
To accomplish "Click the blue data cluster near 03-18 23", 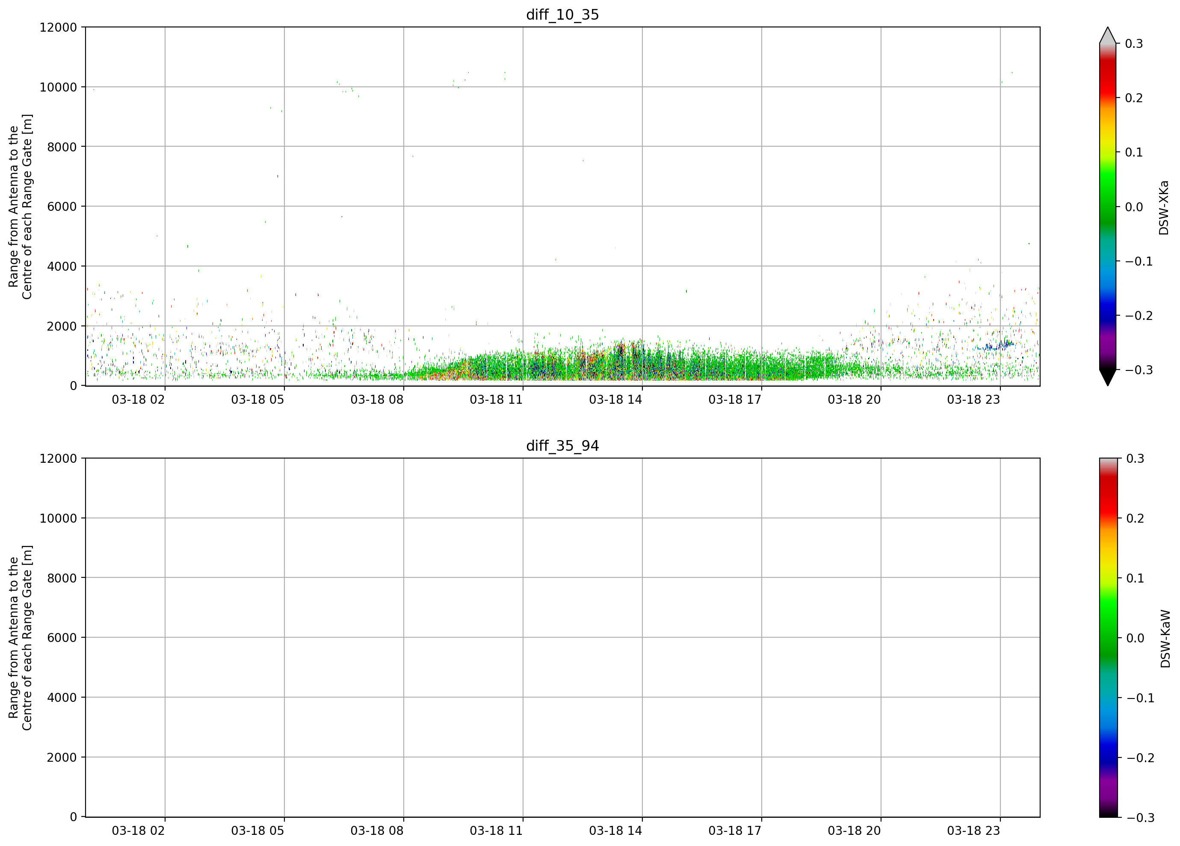I will (996, 346).
